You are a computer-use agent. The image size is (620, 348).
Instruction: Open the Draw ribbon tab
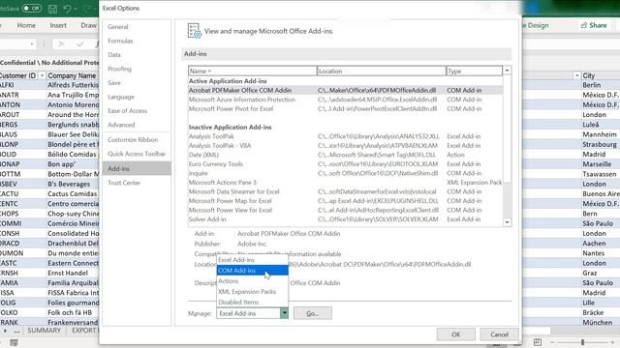tap(88, 25)
